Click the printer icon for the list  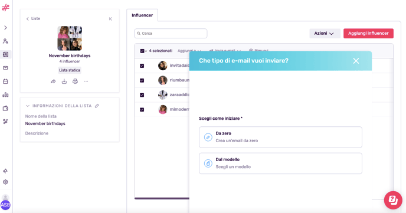(x=75, y=81)
